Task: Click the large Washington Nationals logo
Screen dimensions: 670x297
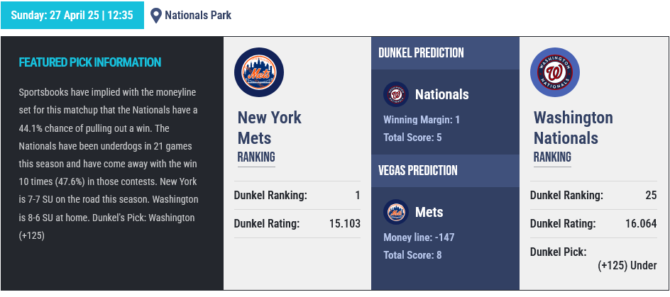Action: pos(555,72)
